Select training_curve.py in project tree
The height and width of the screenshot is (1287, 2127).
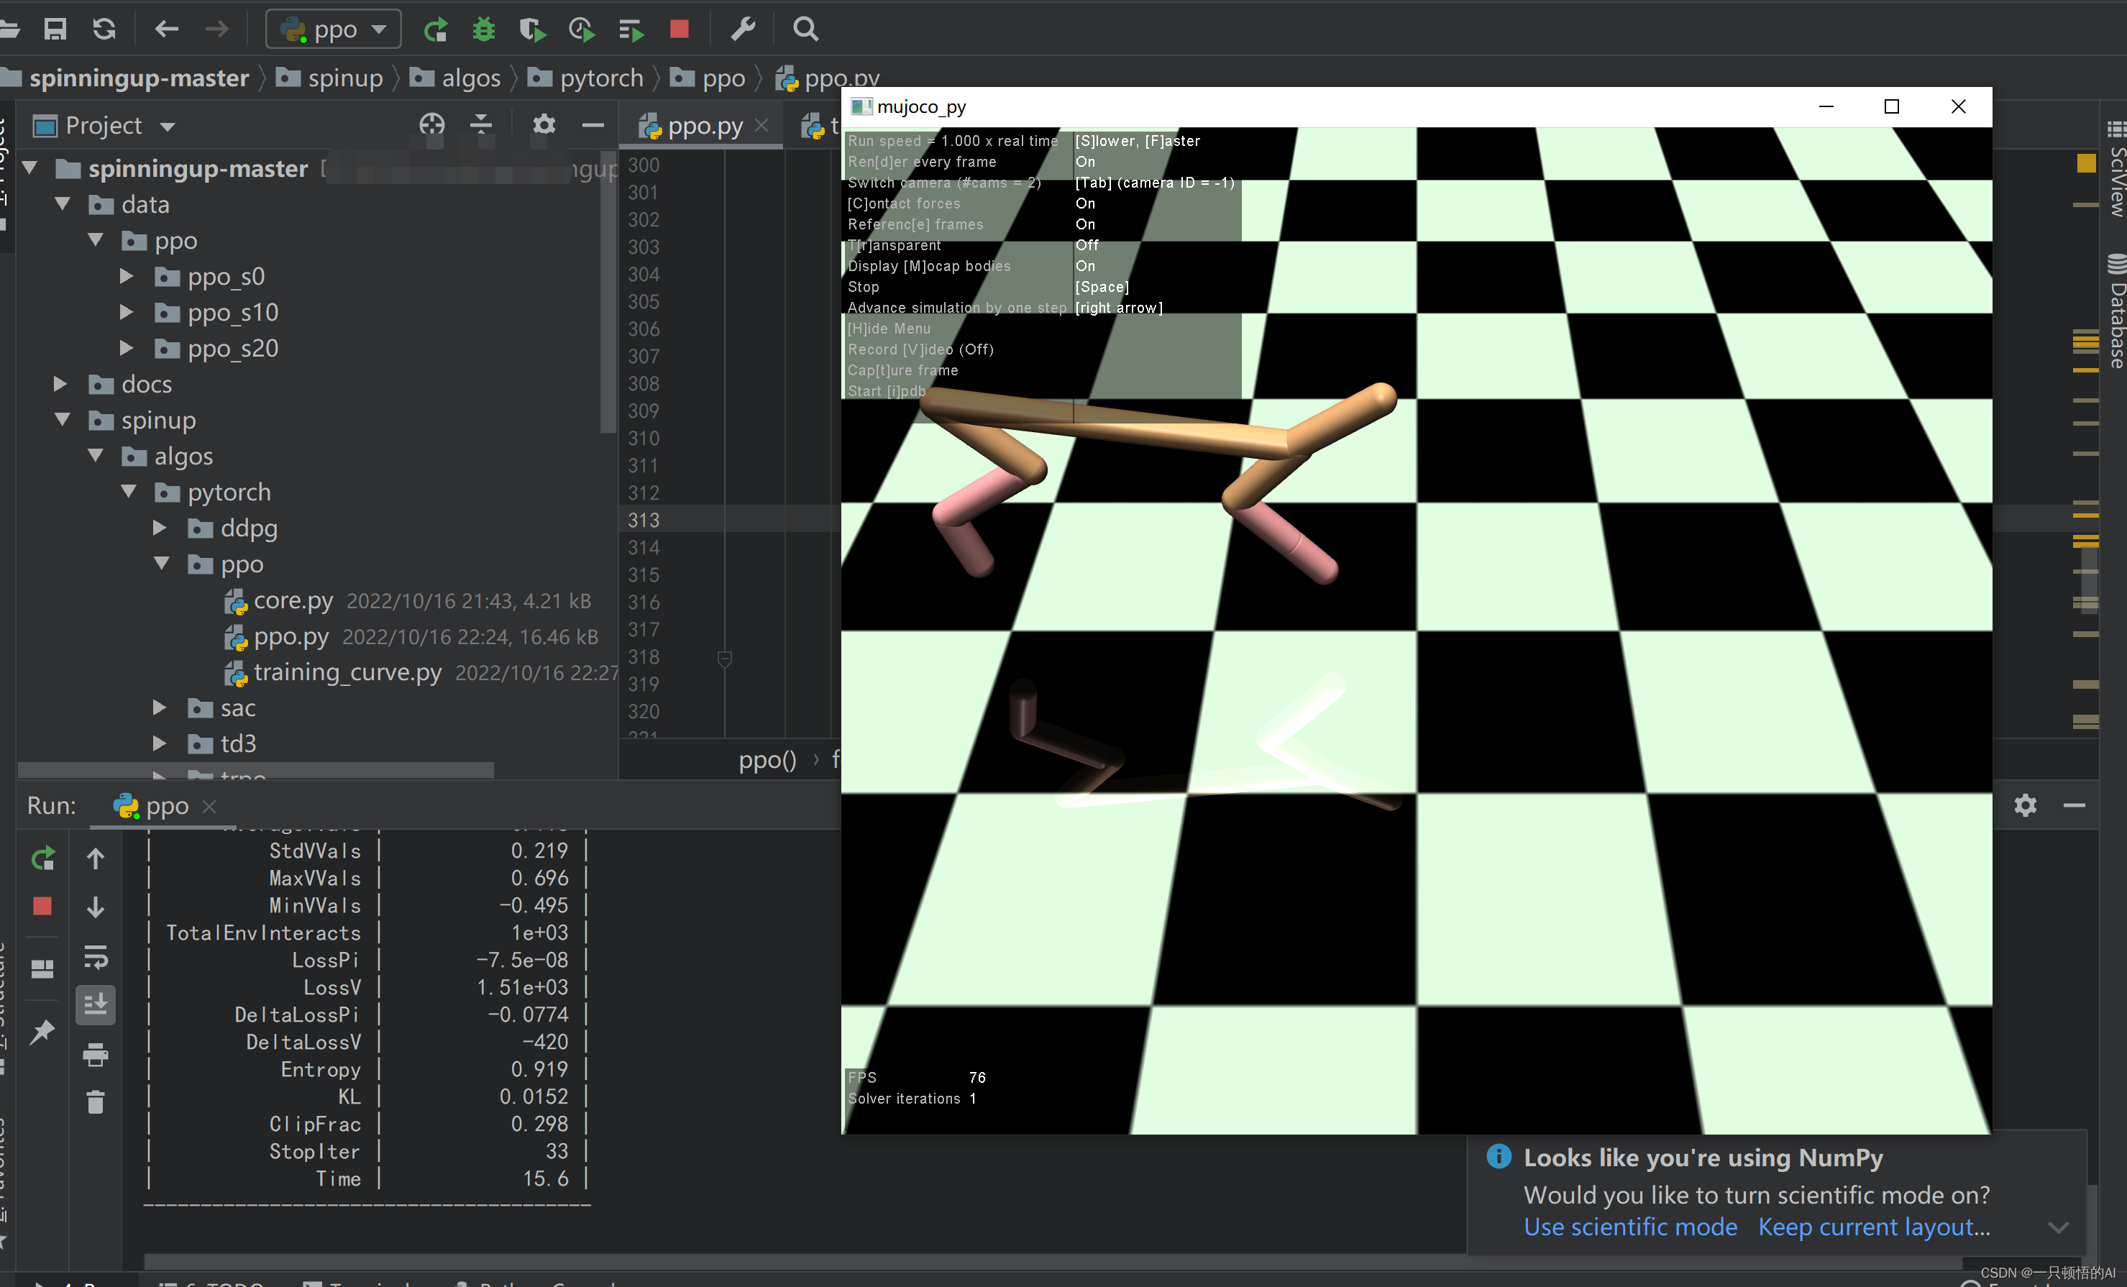(347, 672)
